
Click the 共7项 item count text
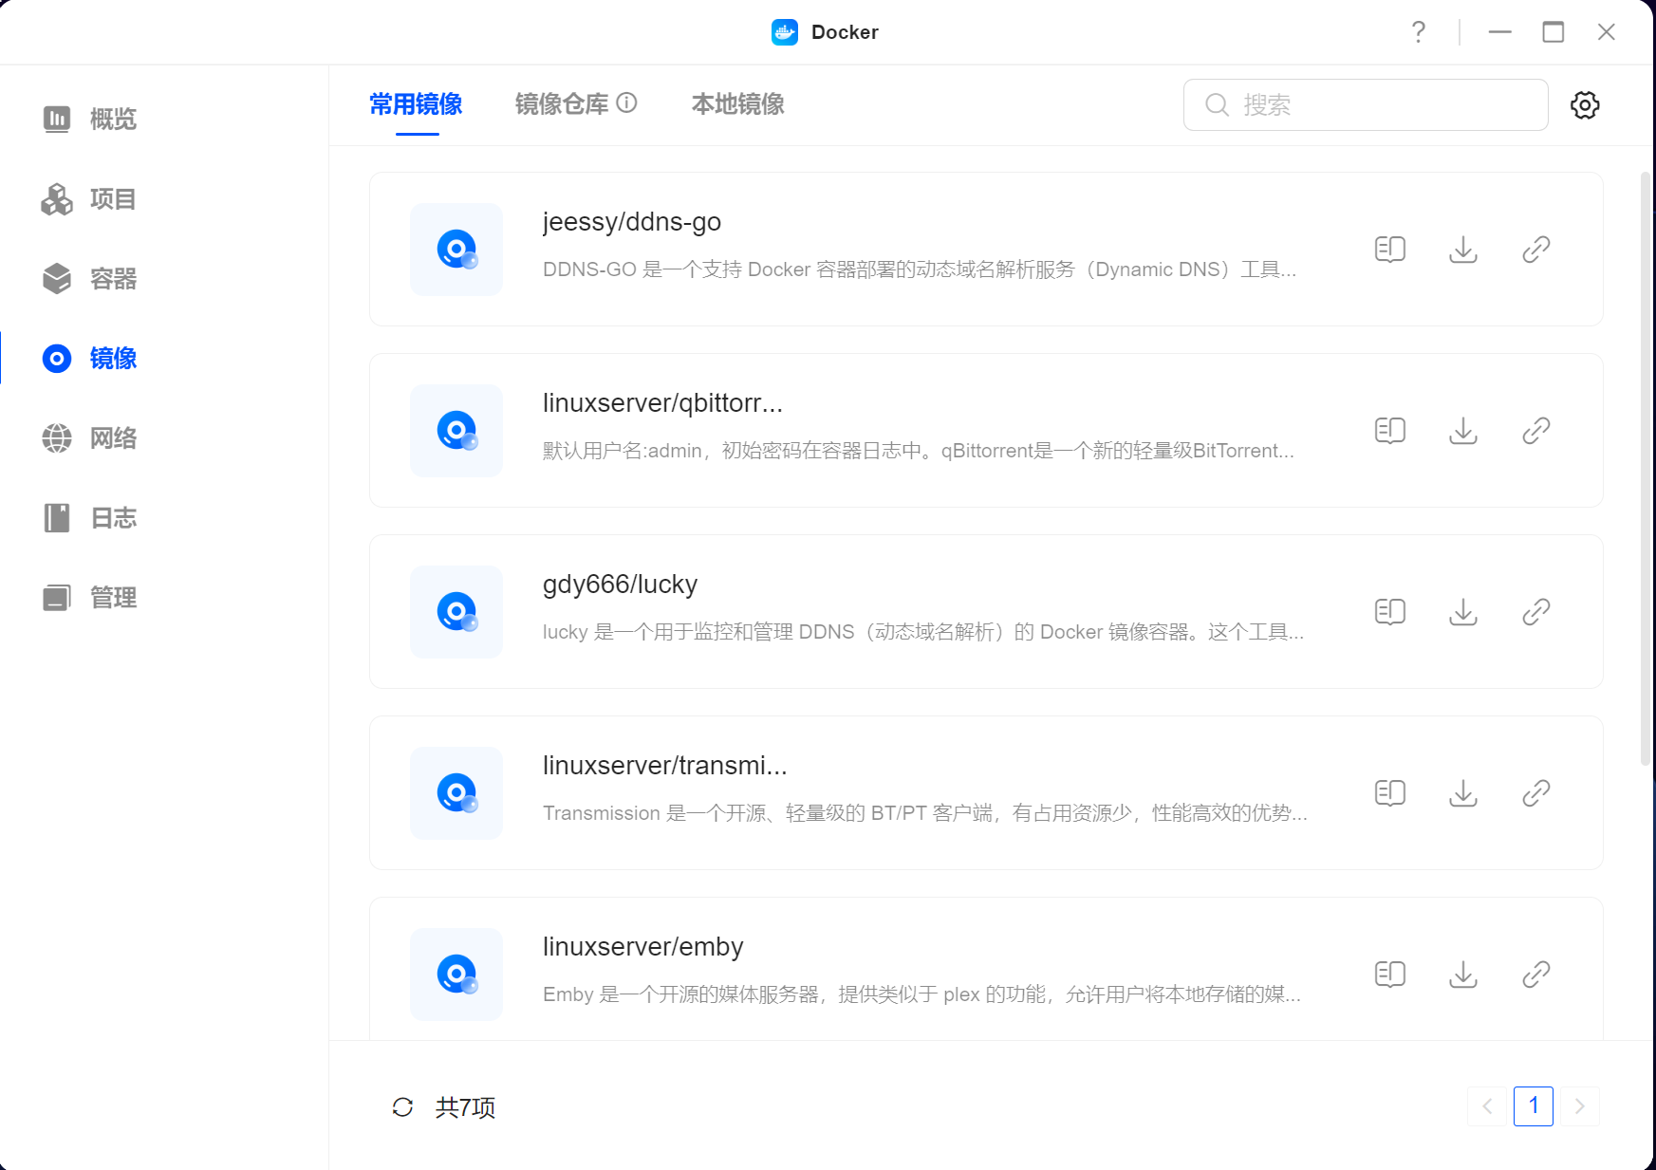coord(465,1107)
